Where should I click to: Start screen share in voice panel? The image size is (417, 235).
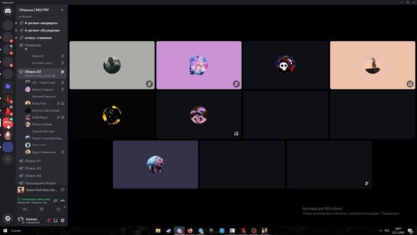pyautogui.click(x=42, y=210)
